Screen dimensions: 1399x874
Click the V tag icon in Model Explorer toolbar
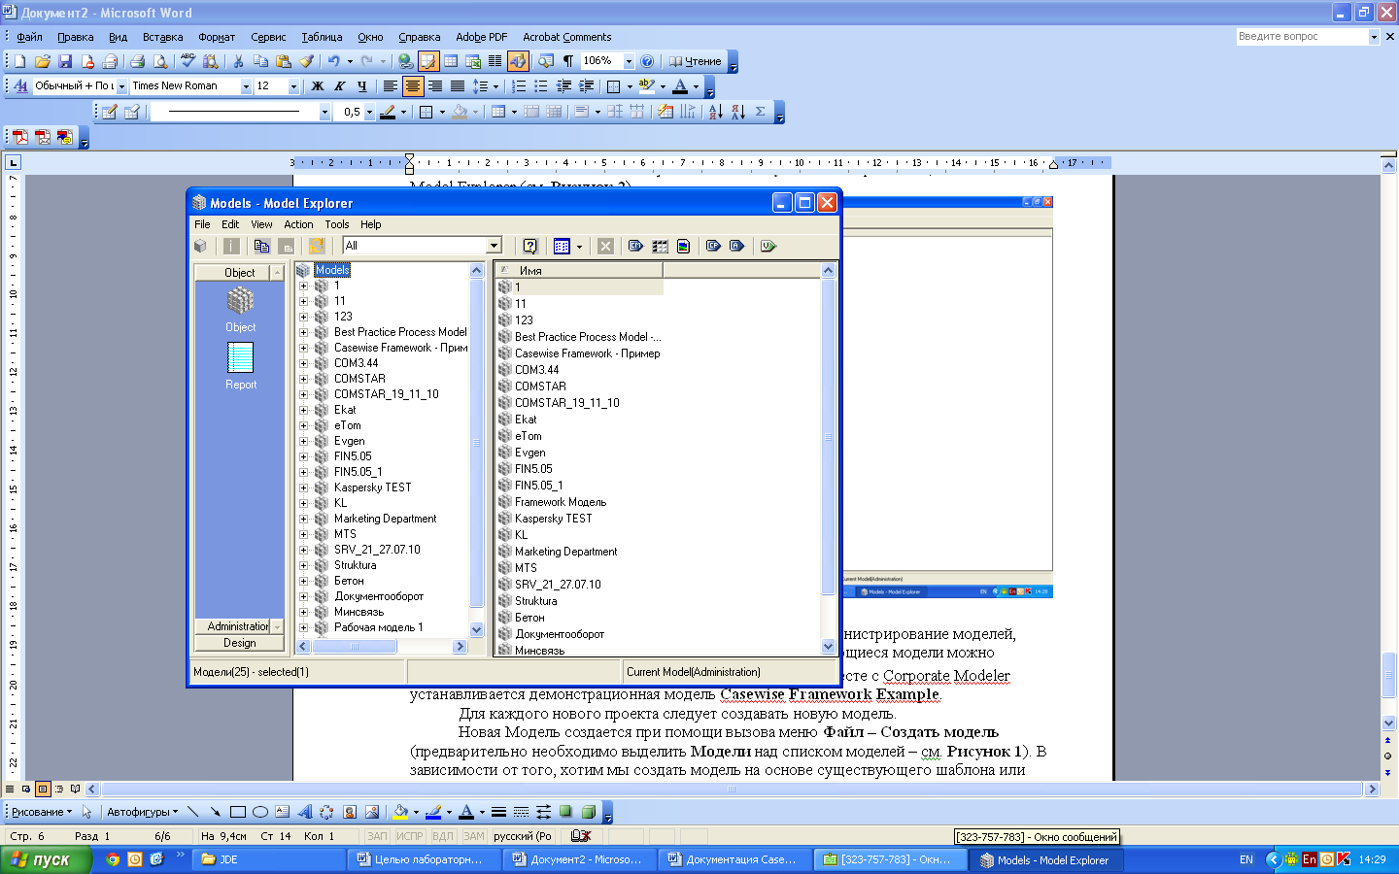tap(768, 246)
